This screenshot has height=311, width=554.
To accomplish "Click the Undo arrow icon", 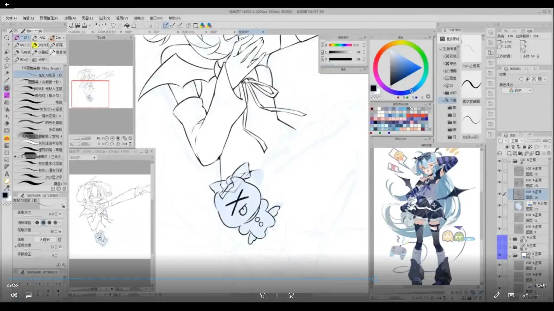I will (97, 25).
